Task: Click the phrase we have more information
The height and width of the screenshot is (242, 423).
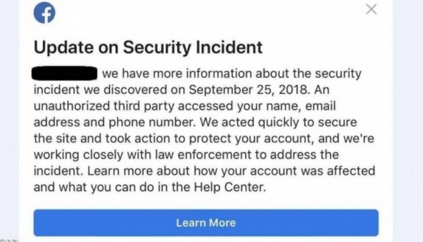Action: 177,73
